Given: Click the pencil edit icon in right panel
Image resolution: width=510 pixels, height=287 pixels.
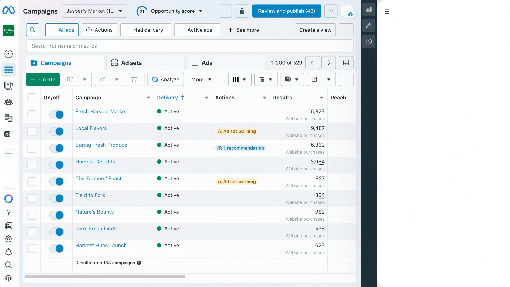Looking at the screenshot, I should [x=369, y=26].
